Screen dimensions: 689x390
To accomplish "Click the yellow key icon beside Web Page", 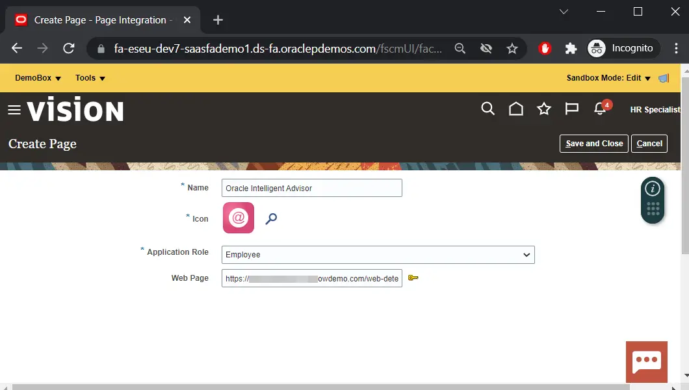I will tap(413, 278).
